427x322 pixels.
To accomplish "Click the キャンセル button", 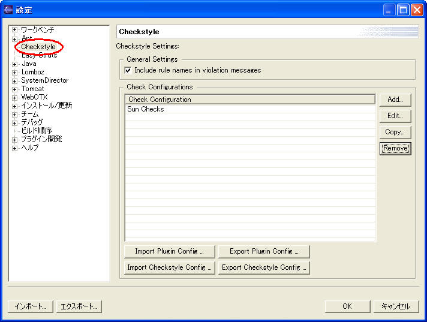I will pos(395,306).
